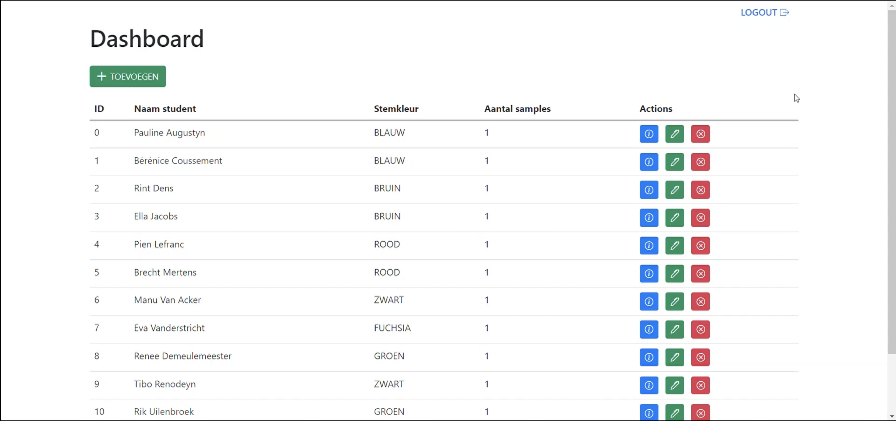
Task: View info for Brecht Mertens
Action: point(649,273)
